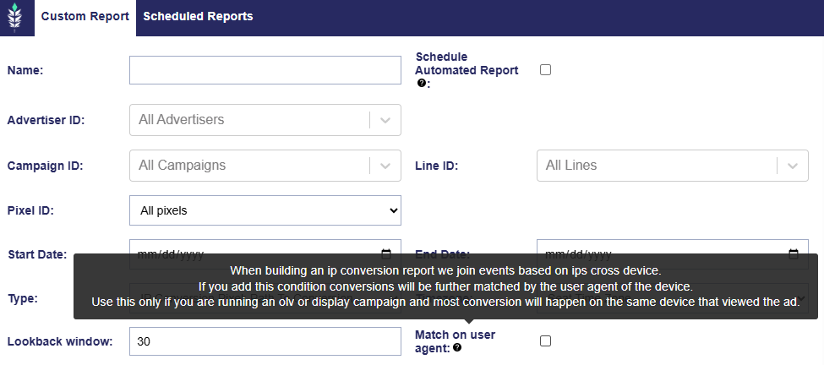This screenshot has height=365, width=824.
Task: Select the Custom Report tab
Action: (85, 16)
